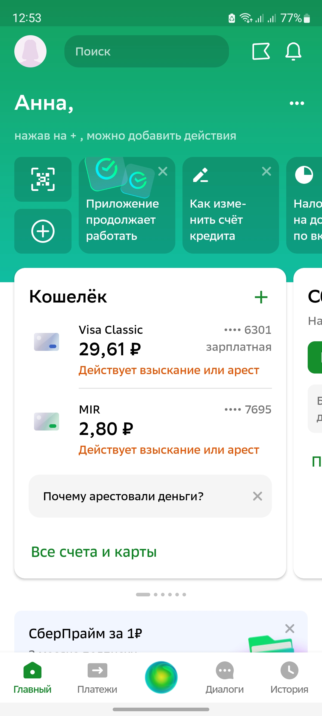Open the pie-chart tax tile
The image size is (322, 716).
pos(304,205)
